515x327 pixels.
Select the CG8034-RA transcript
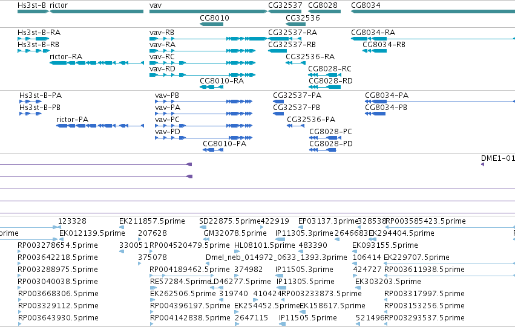pyautogui.click(x=433, y=39)
